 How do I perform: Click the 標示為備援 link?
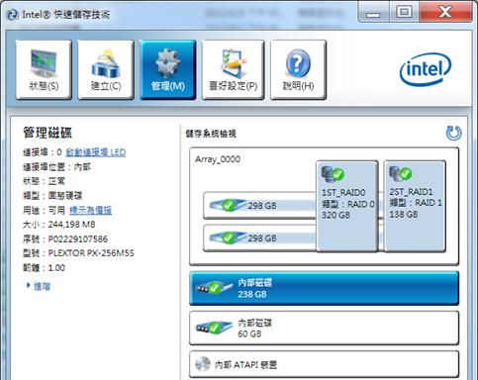[x=90, y=210]
